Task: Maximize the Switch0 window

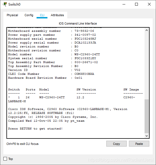Action: tap(136, 4)
